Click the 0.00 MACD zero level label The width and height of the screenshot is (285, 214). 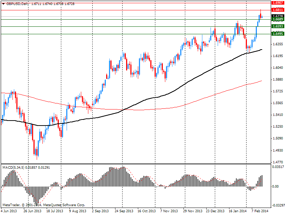tap(275, 186)
